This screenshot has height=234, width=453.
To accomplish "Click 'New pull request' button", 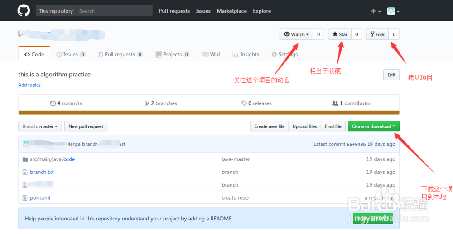I will tap(86, 126).
